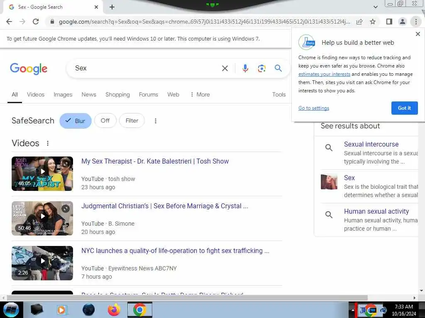Close the Help us build popup
Image resolution: width=425 pixels, height=318 pixels.
pos(418,34)
